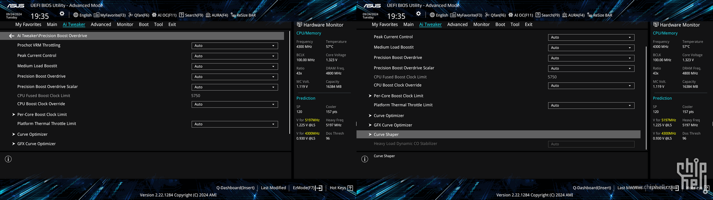This screenshot has height=200, width=713.
Task: Open Search(F9) in left BIOS screen
Action: (x=191, y=15)
